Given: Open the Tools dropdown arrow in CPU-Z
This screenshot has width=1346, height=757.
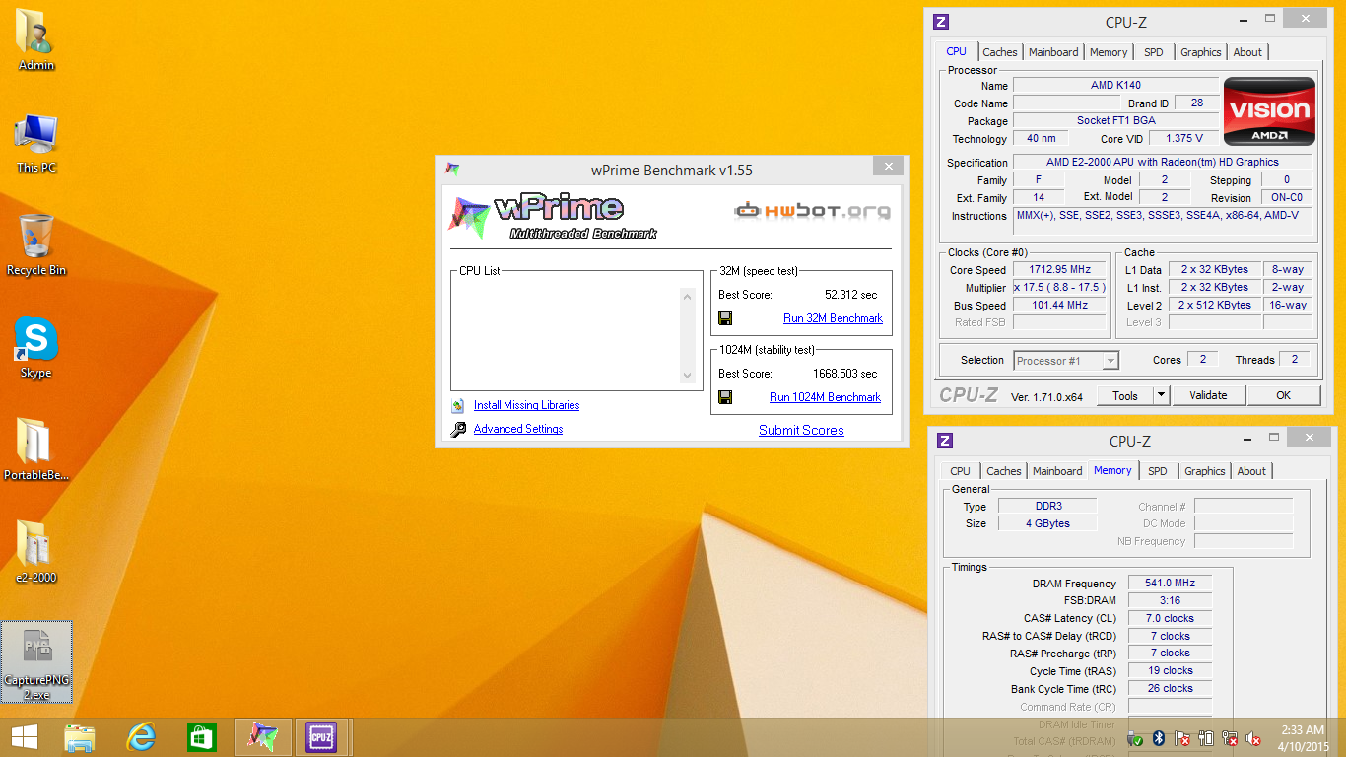Looking at the screenshot, I should click(1160, 395).
